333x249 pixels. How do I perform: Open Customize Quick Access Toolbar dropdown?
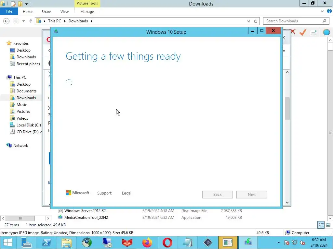(x=27, y=4)
